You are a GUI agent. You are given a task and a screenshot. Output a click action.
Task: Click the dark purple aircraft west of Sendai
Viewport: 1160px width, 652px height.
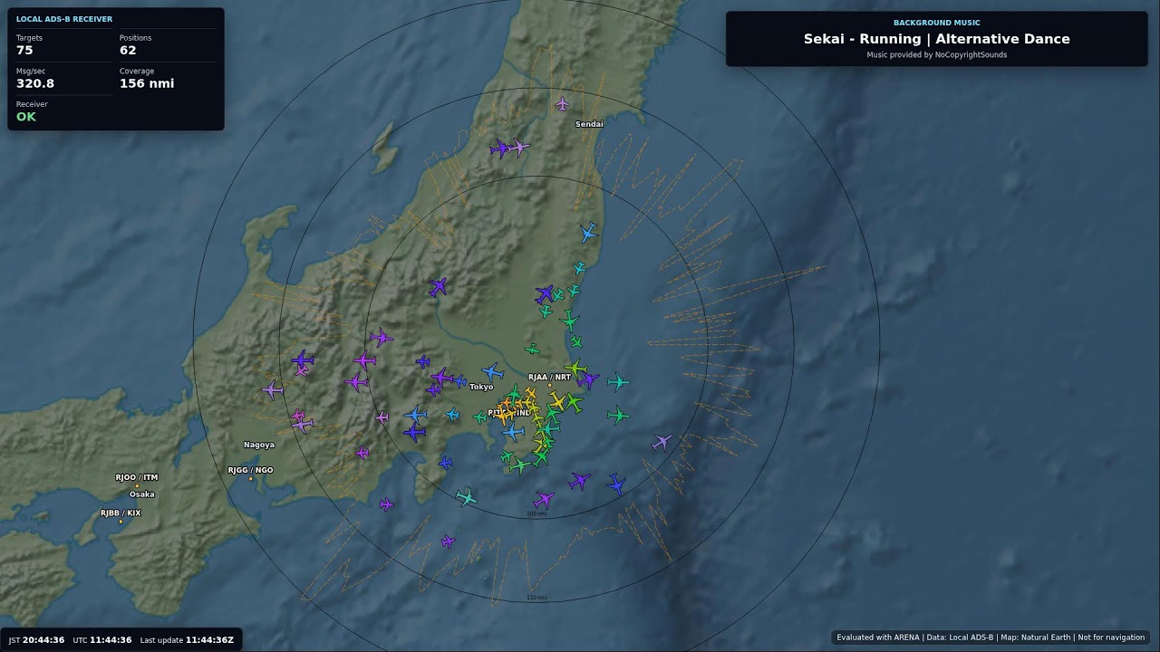click(x=499, y=149)
